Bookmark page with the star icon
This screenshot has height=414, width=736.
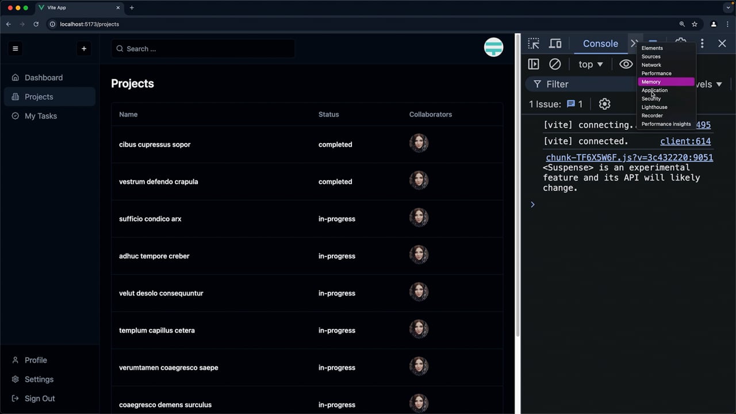[x=695, y=24]
